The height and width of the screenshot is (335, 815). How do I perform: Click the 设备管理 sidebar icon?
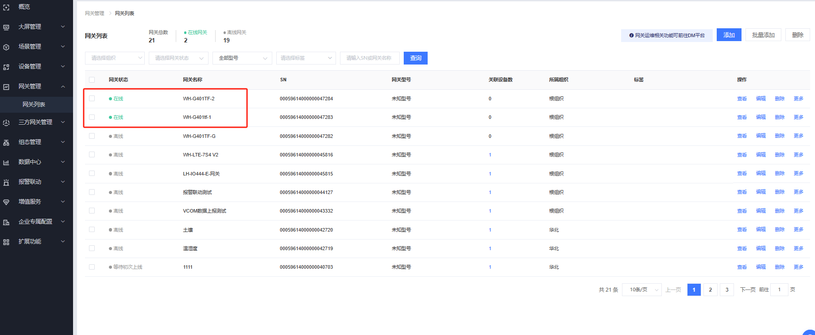point(6,67)
